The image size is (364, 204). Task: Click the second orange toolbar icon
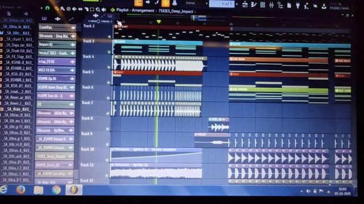(166, 3)
